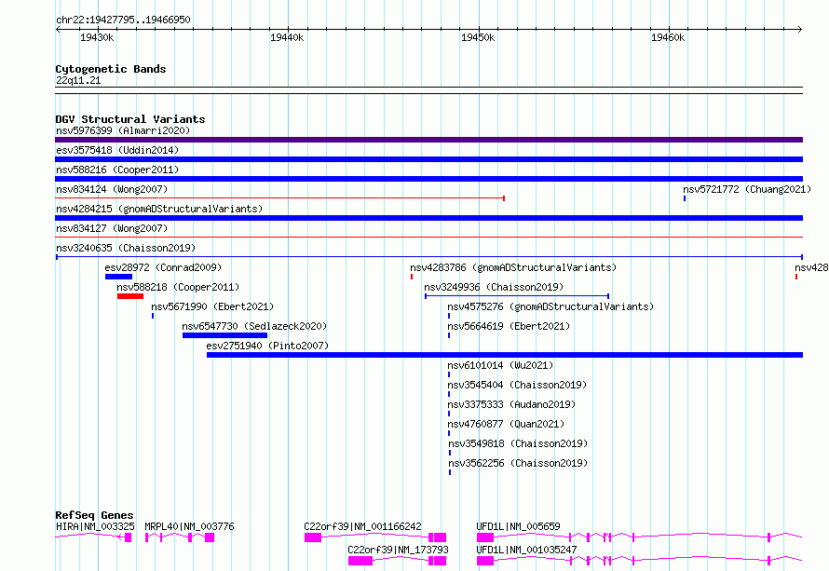The image size is (829, 571).
Task: Select the thin blue nsv3249936 variant line
Action: pos(517,296)
